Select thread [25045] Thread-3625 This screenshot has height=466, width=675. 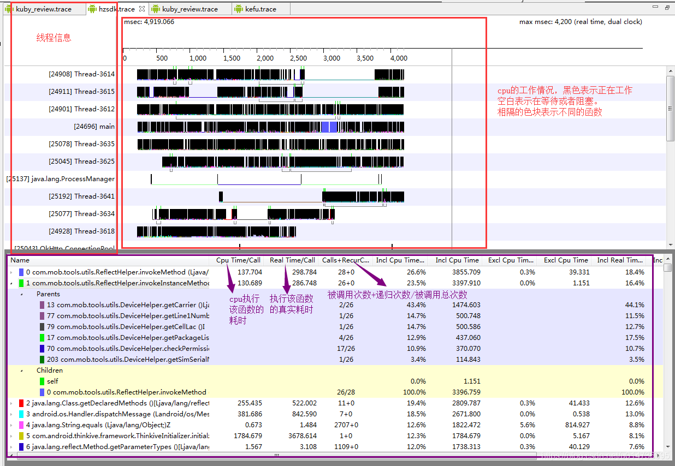point(81,162)
